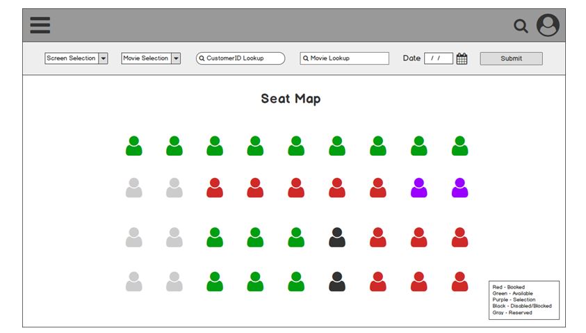
Task: Select third green seat in bottom row
Action: (296, 282)
